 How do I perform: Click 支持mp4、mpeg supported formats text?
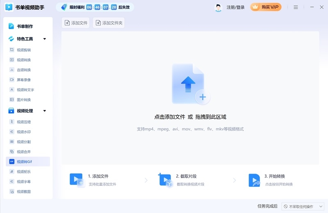pyautogui.click(x=190, y=129)
